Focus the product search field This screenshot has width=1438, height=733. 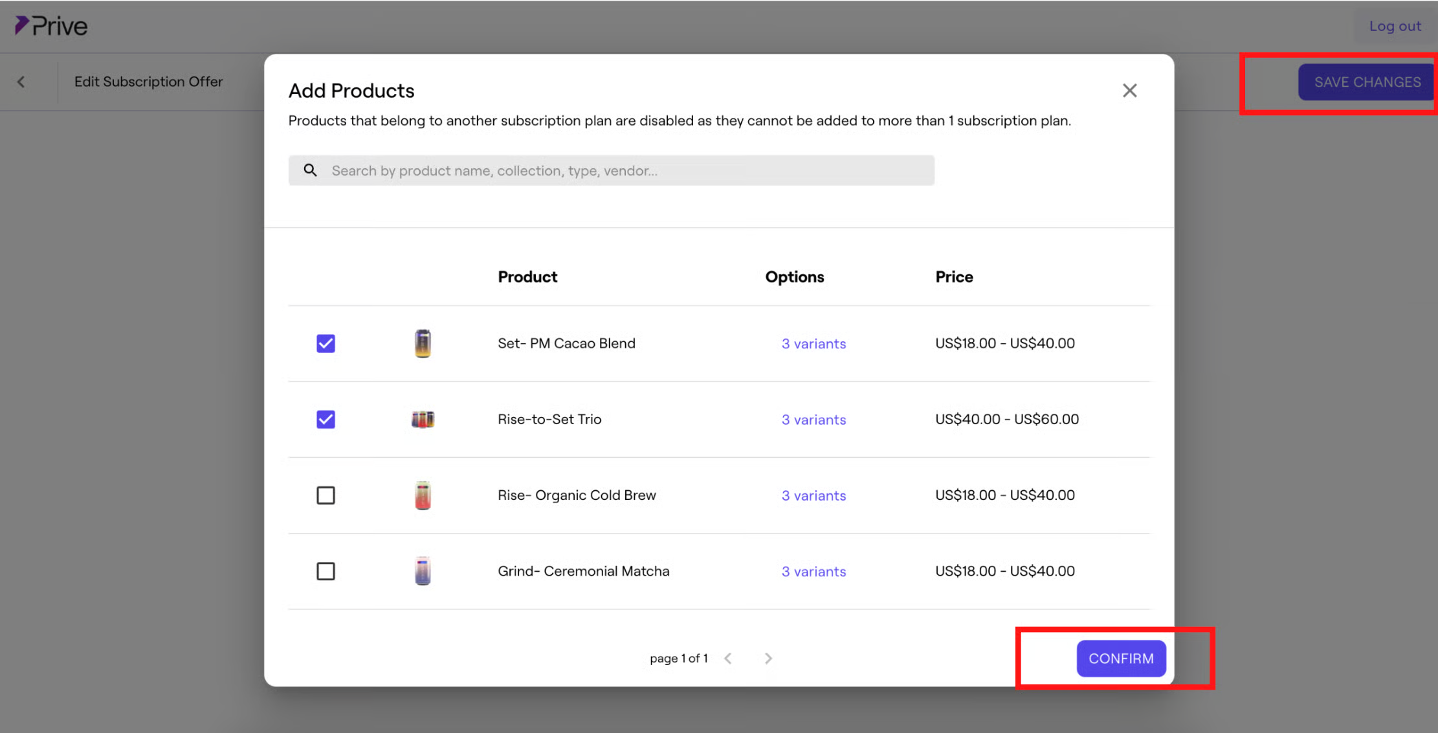coord(621,170)
